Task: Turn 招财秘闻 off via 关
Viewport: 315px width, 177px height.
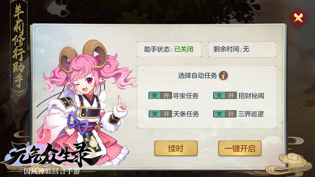Action: tap(219, 96)
